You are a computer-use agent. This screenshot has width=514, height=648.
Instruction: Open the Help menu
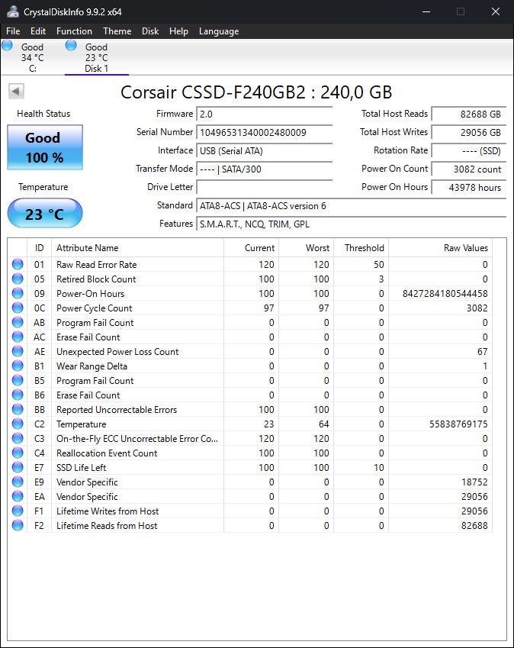178,31
